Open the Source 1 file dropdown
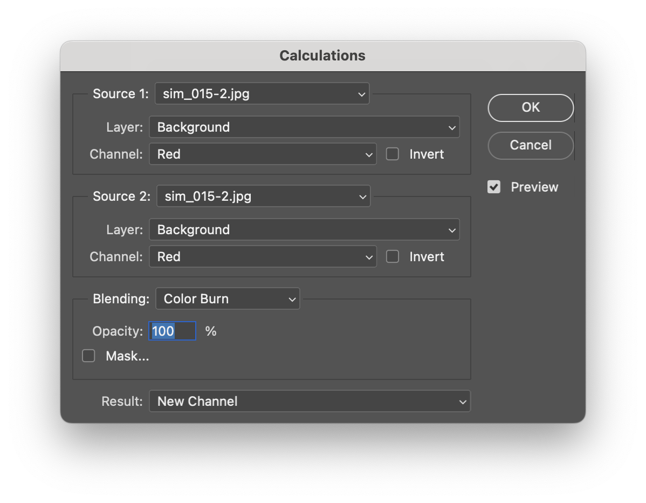646x503 pixels. pos(262,93)
